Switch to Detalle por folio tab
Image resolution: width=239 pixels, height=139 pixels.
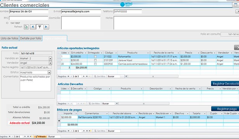pyautogui.click(x=31, y=38)
